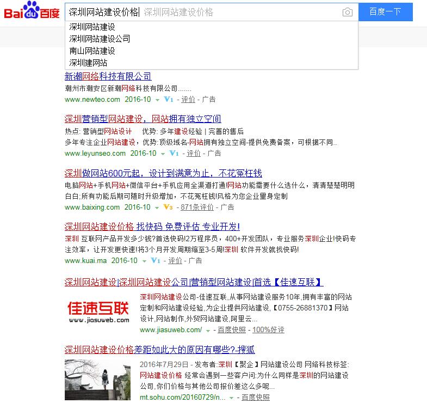Expand dropdown arrow next to www.jiasuweb.com

pyautogui.click(x=208, y=331)
